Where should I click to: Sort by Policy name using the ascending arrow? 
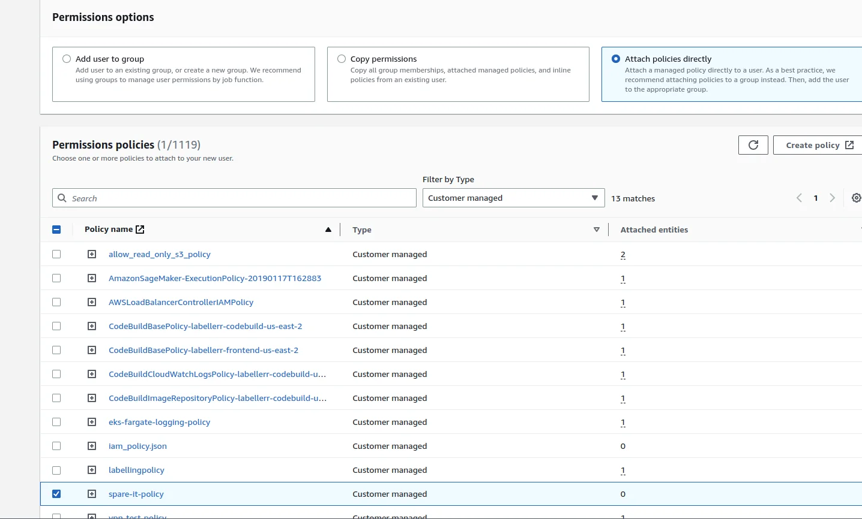pyautogui.click(x=328, y=230)
